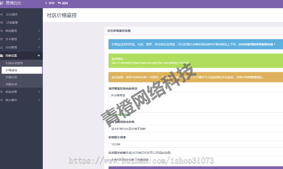Click the cart icon beside 商品管理
This screenshot has width=283, height=169.
[x=2, y=31]
